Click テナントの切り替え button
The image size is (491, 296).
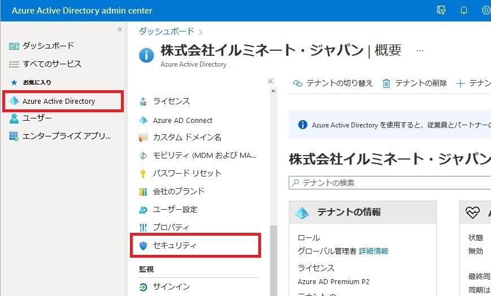[x=333, y=83]
